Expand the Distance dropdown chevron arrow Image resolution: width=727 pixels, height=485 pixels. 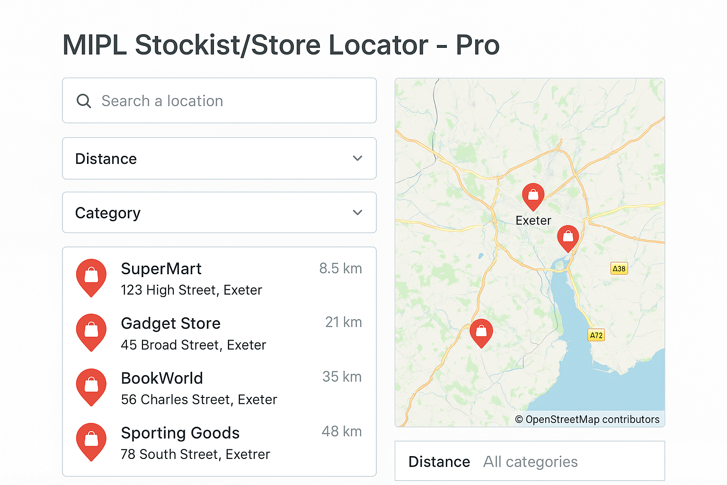tap(358, 159)
